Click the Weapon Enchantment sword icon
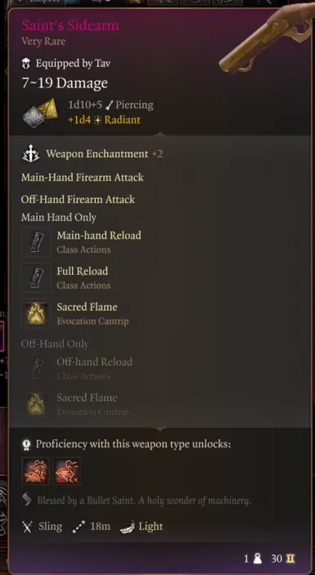315x575 pixels. (x=31, y=154)
